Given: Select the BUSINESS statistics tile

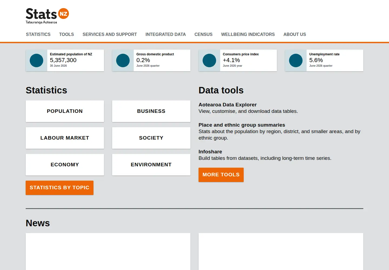Looking at the screenshot, I should (x=151, y=111).
